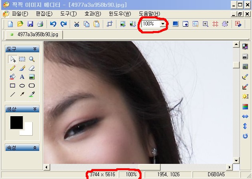Click the grayscale image effect icon
This screenshot has height=179, width=252.
coord(245,56)
